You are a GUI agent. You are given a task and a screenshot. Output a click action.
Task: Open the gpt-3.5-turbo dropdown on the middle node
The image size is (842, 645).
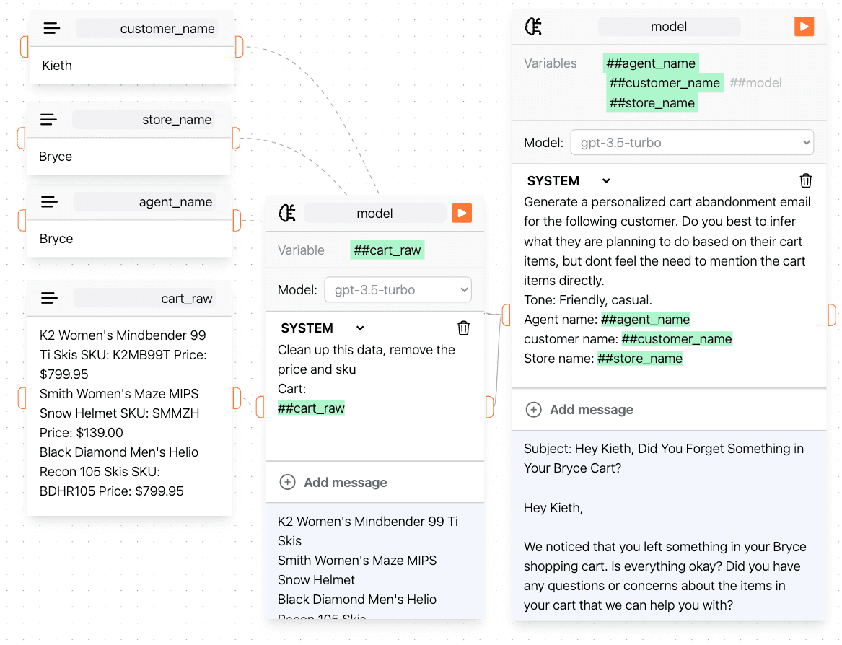pyautogui.click(x=398, y=289)
